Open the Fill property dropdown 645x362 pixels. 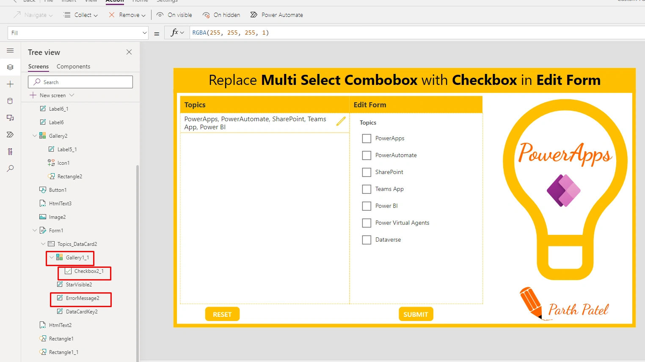[x=78, y=33]
